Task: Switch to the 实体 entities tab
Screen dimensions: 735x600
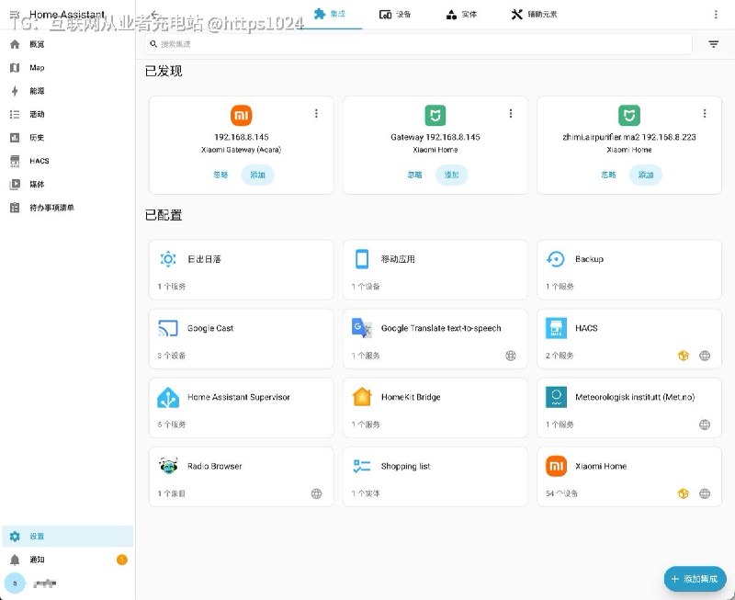Action: 462,14
